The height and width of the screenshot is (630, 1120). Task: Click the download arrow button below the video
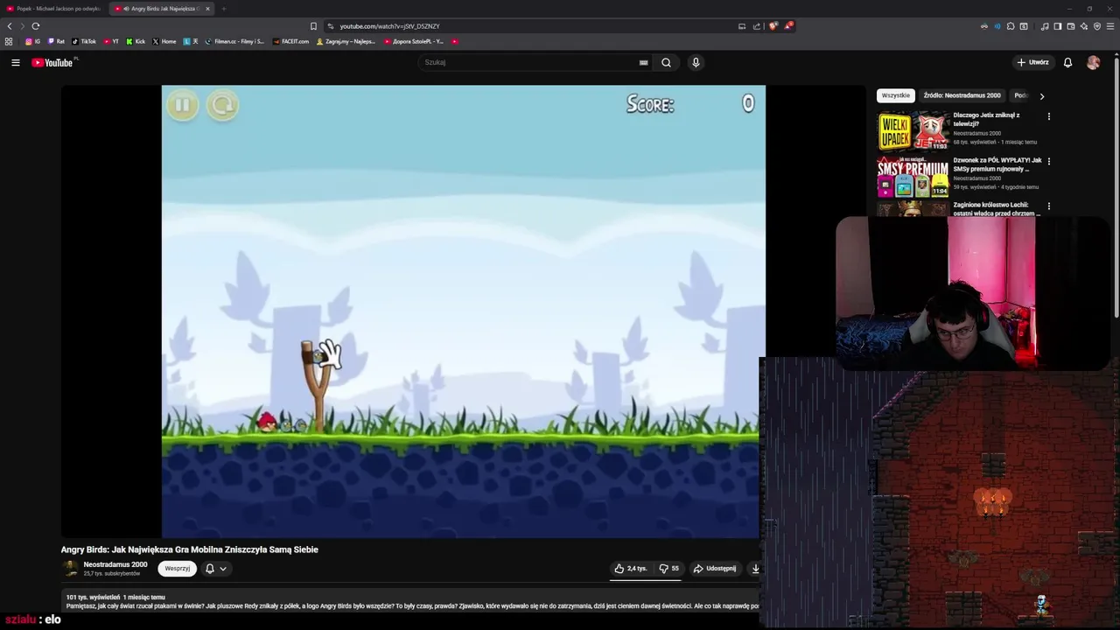(x=755, y=569)
